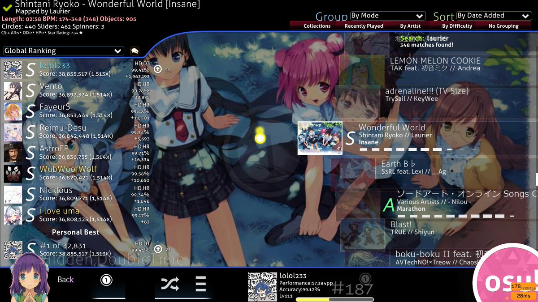The height and width of the screenshot is (302, 538).
Task: Click i love uma's avatar
Action: coord(13,215)
